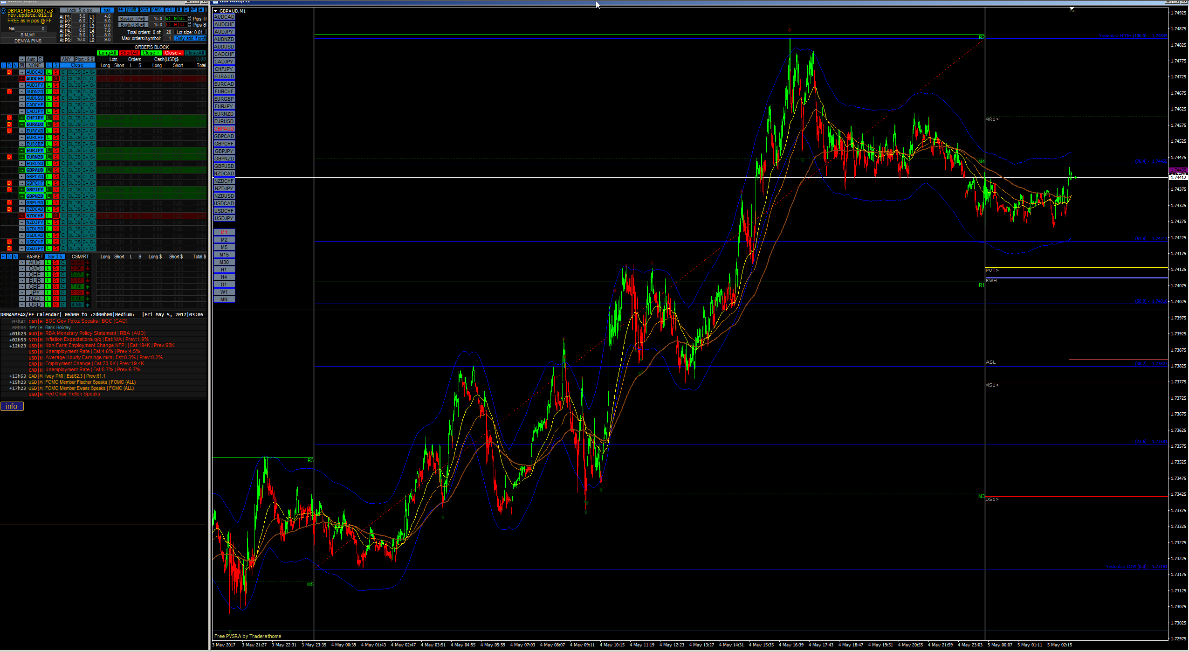
Task: Click green L button for GBP basket
Action: click(48, 286)
